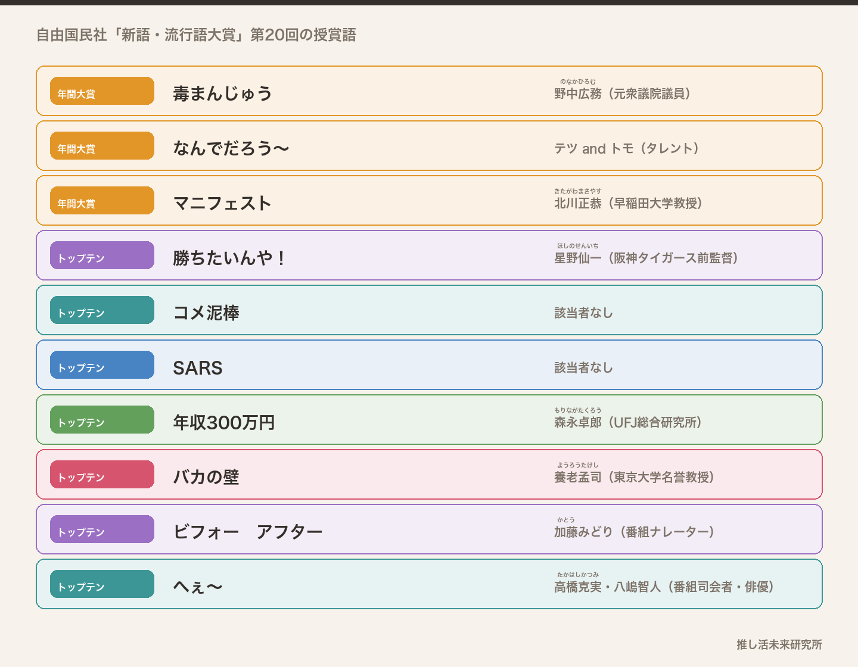
Task: Click the phrase 毒まんじゅう
Action: click(222, 93)
